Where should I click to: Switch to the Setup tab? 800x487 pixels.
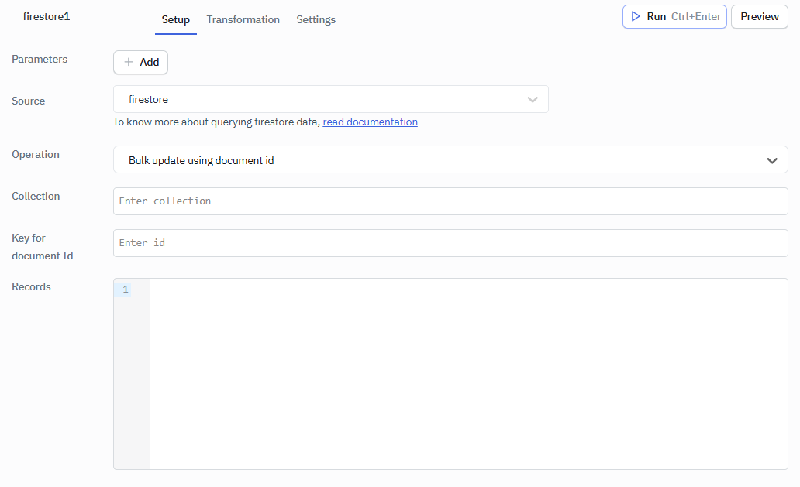pos(175,19)
